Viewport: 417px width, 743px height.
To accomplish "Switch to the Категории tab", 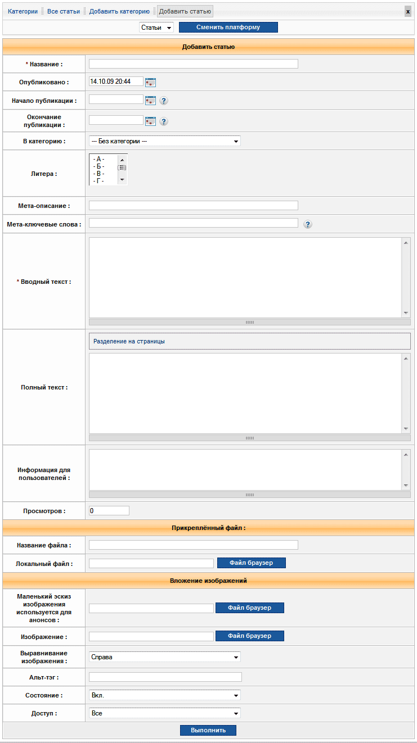I will click(23, 11).
